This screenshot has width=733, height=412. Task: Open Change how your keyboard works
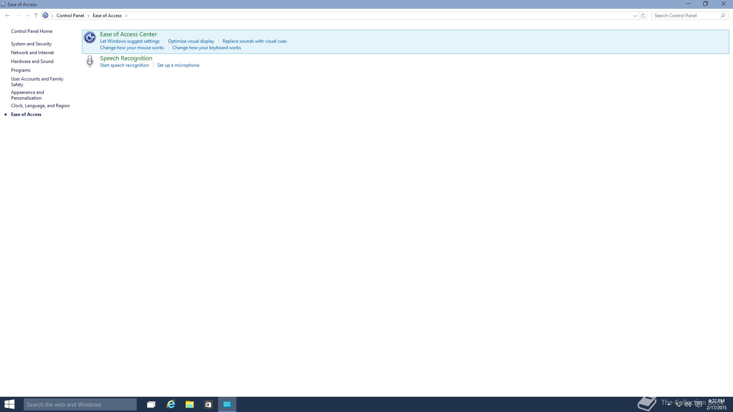[x=207, y=48]
